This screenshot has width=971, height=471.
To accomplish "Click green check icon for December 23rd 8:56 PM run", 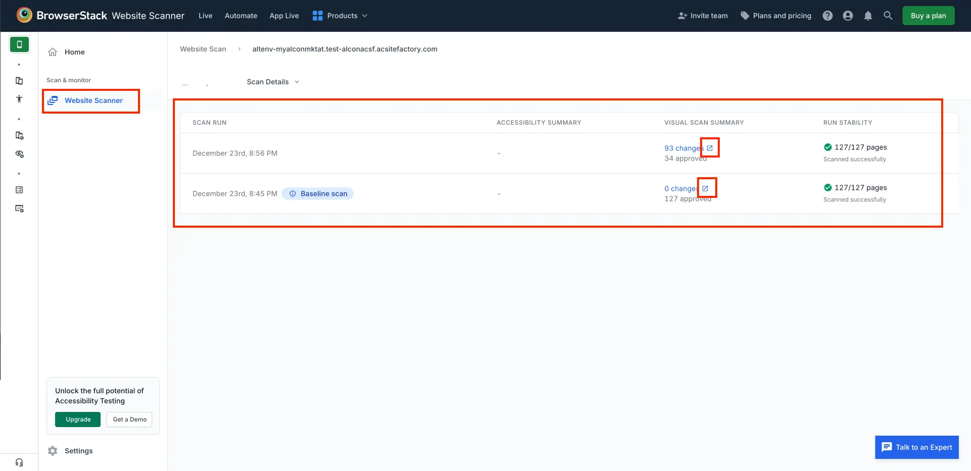I will pyautogui.click(x=828, y=147).
